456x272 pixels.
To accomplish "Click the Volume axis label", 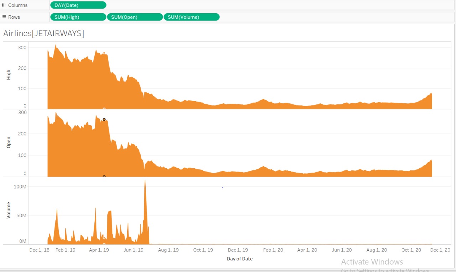I will [9, 210].
